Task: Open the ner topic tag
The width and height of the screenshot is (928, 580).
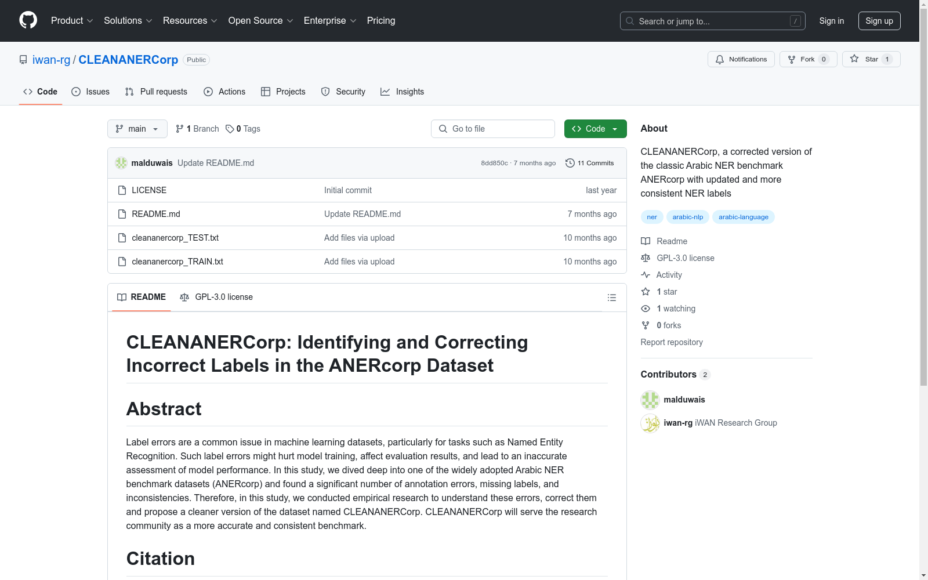Action: (652, 217)
